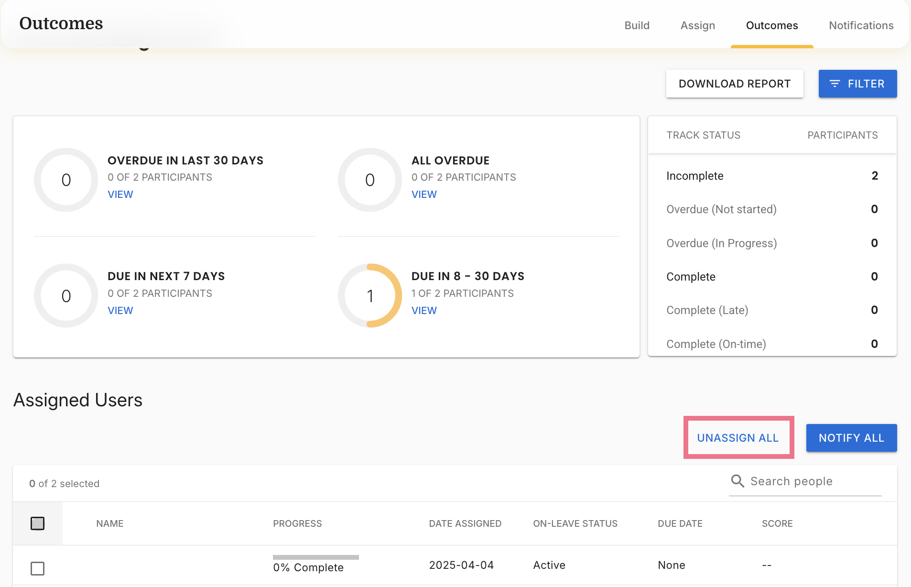Select the Outcomes tab
911x587 pixels.
[x=771, y=25]
